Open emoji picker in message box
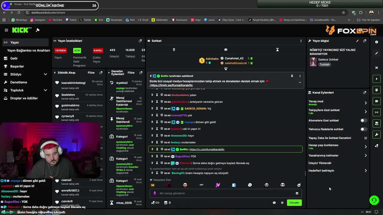Image resolution: width=383 pixels, height=215 pixels. click(x=297, y=193)
